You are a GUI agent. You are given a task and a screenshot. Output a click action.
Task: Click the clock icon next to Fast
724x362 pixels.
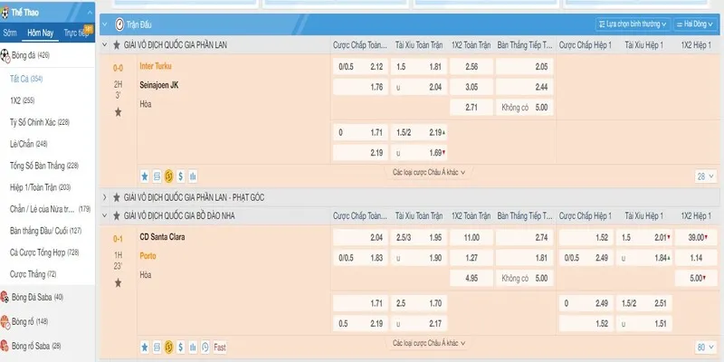click(205, 347)
